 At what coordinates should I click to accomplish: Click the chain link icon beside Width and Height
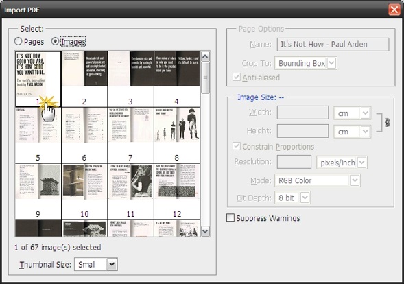pos(387,122)
